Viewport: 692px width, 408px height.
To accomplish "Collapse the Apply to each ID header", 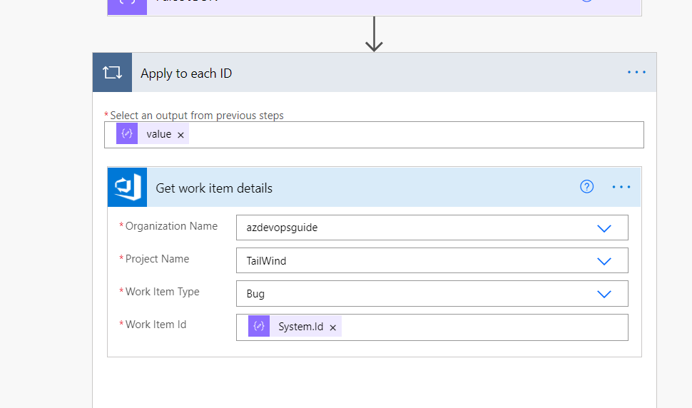I will click(375, 72).
